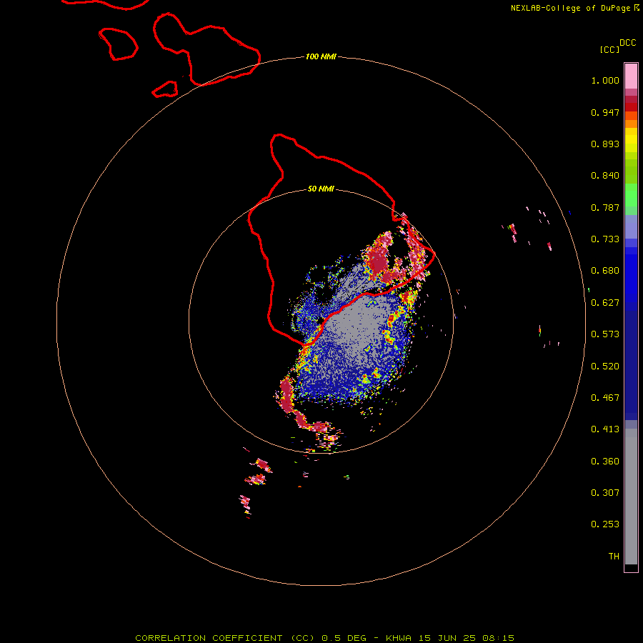The width and height of the screenshot is (643, 643).
Task: Select the 0.573 scale value
Action: coord(605,334)
